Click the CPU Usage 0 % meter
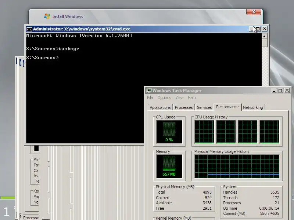The image size is (294, 220). (x=169, y=132)
